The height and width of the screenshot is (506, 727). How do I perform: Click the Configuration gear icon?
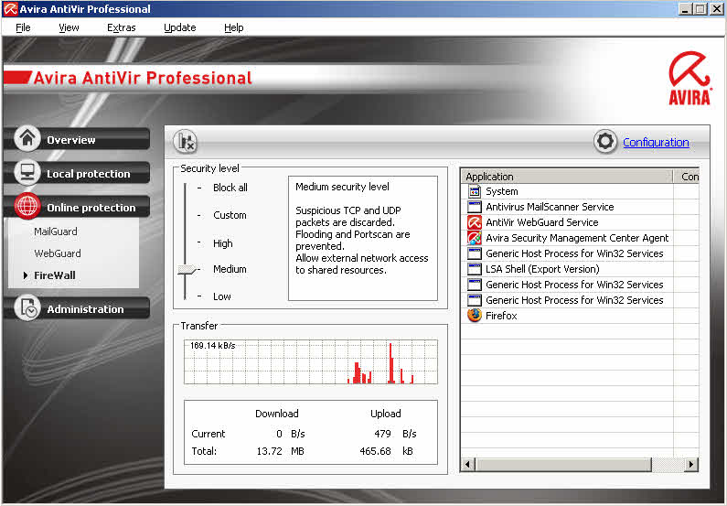pyautogui.click(x=605, y=142)
